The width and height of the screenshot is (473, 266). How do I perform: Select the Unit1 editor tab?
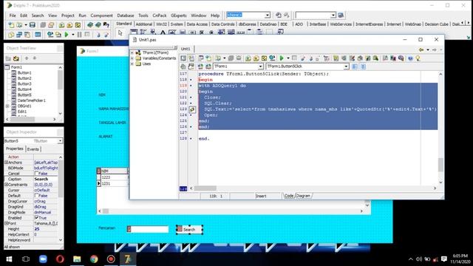[186, 49]
